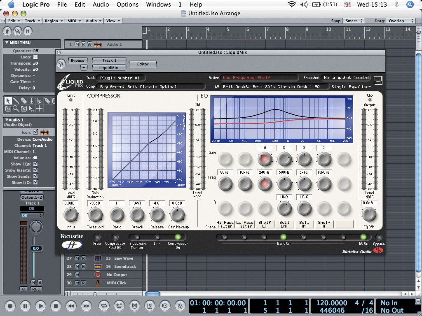The image size is (422, 316).
Task: Open the Windows menu
Action: tap(158, 5)
